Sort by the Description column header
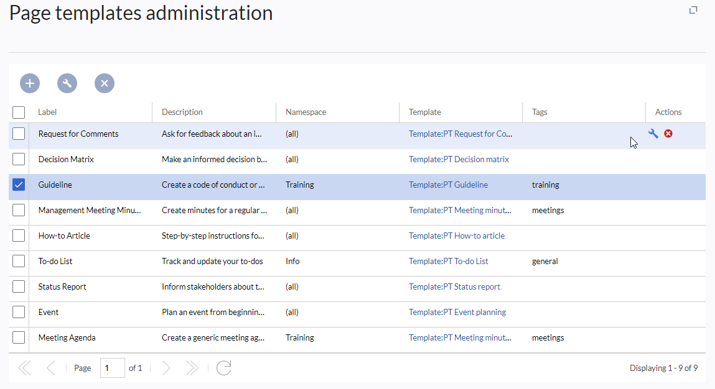Image resolution: width=715 pixels, height=389 pixels. (214, 112)
